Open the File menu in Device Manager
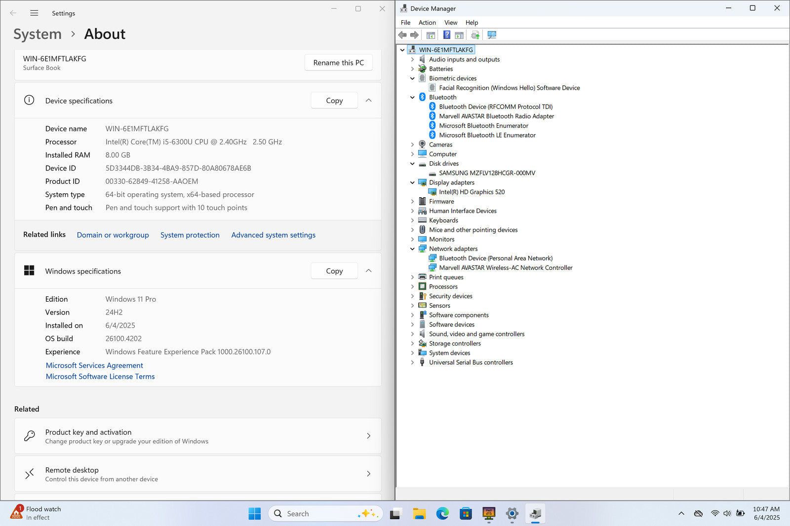The image size is (790, 526). (x=405, y=23)
